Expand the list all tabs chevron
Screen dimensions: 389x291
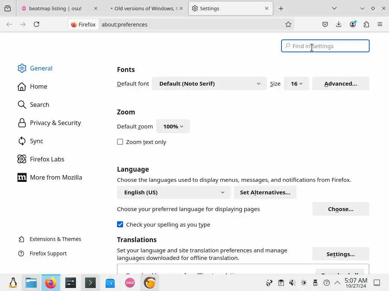click(x=334, y=8)
